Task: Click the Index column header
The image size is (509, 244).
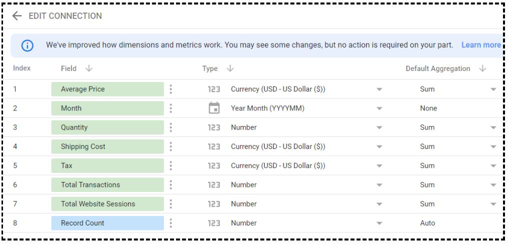Action: [x=21, y=68]
